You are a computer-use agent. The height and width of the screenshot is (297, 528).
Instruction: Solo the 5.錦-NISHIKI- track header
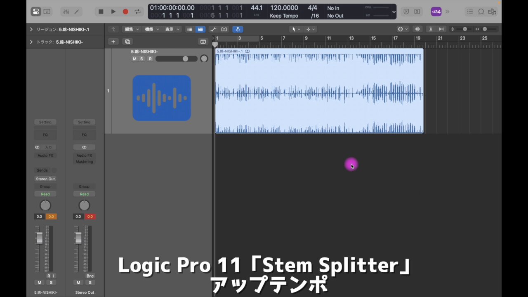(141, 59)
